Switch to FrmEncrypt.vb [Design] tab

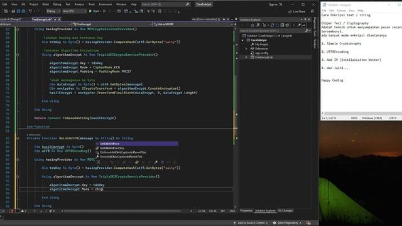[11, 19]
